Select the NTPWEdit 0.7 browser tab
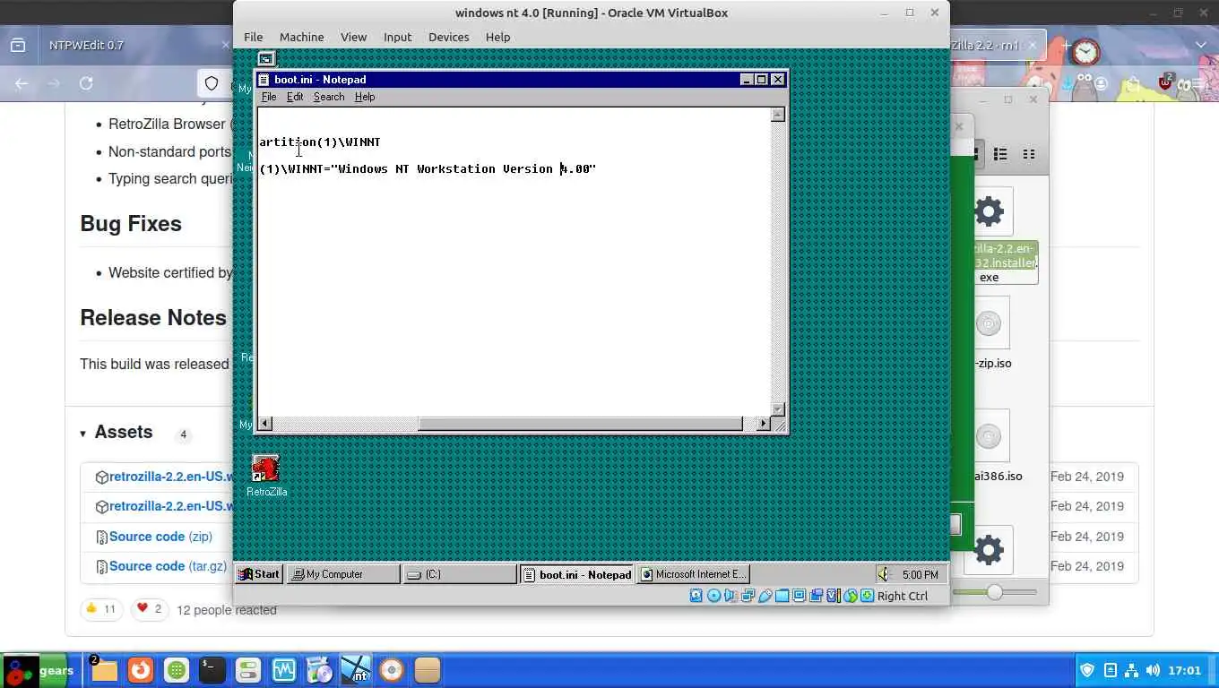This screenshot has width=1219, height=688. 134,45
